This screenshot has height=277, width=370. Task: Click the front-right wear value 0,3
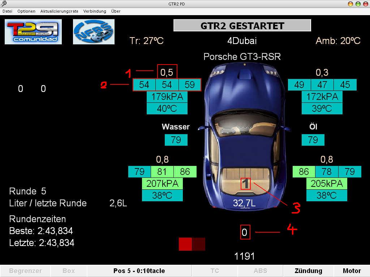tap(322, 72)
